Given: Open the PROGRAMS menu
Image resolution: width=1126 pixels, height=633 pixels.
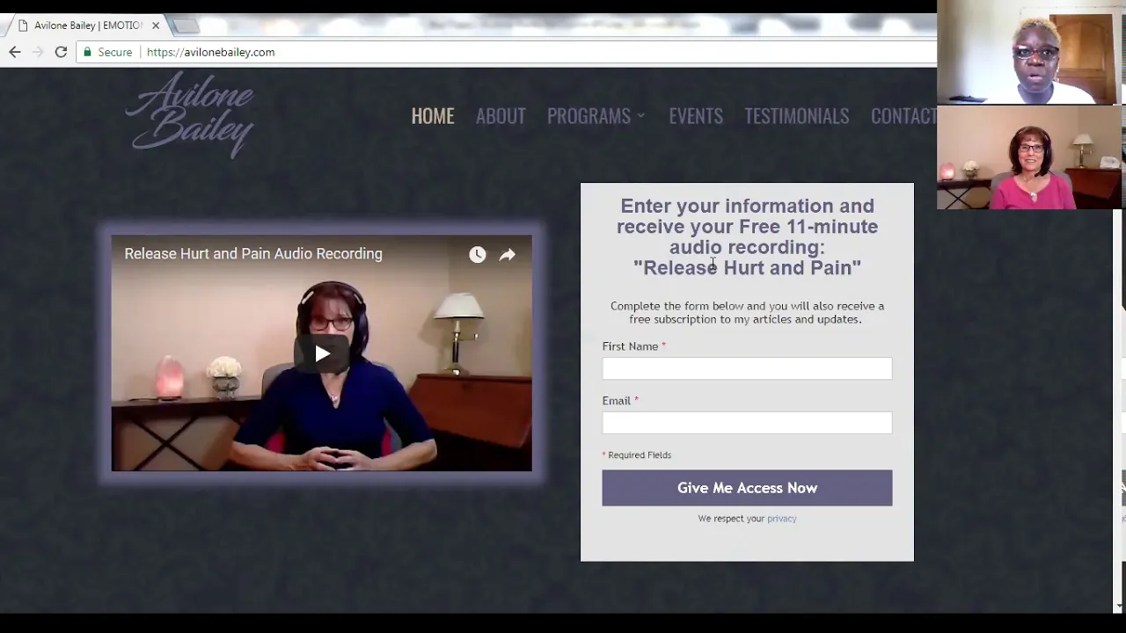Looking at the screenshot, I should (x=589, y=116).
